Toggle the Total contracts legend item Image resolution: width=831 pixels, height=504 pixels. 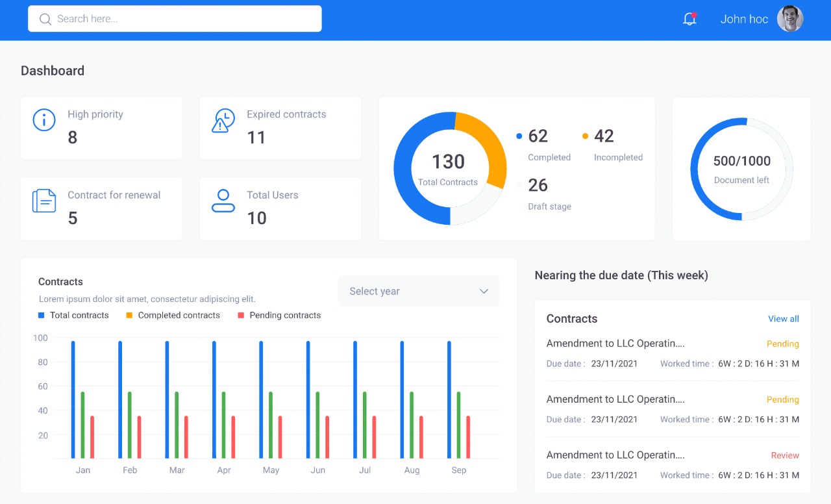(x=73, y=315)
